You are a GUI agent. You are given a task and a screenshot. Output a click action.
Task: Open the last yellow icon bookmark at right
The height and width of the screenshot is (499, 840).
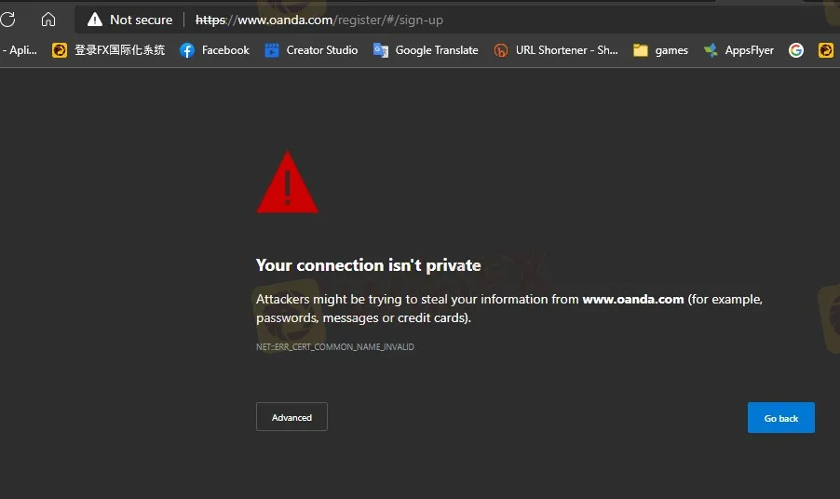click(x=825, y=50)
